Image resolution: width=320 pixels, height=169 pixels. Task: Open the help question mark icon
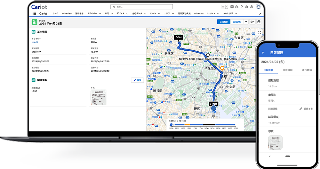pos(241,7)
